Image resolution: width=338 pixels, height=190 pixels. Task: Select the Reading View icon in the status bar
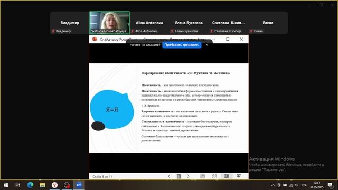point(227,176)
